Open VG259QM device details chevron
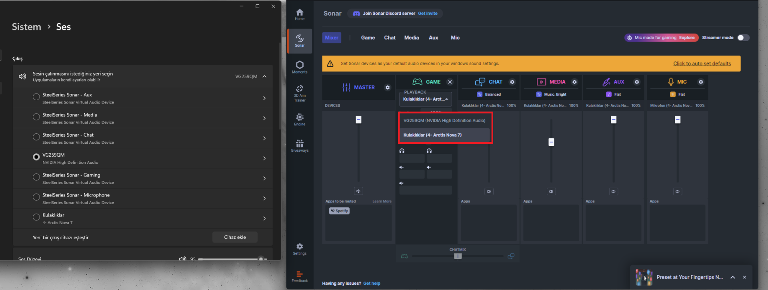 (264, 159)
